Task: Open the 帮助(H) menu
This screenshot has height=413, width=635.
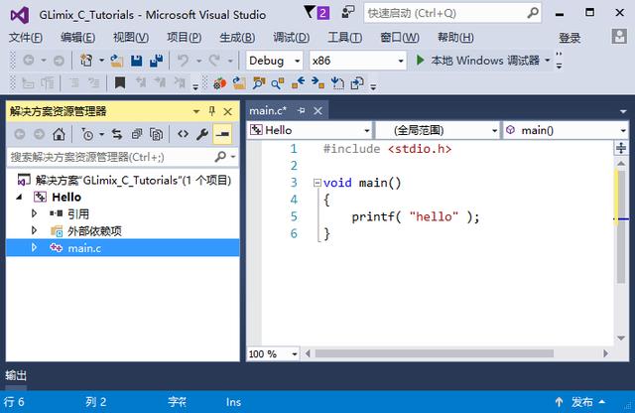Action: (x=455, y=38)
